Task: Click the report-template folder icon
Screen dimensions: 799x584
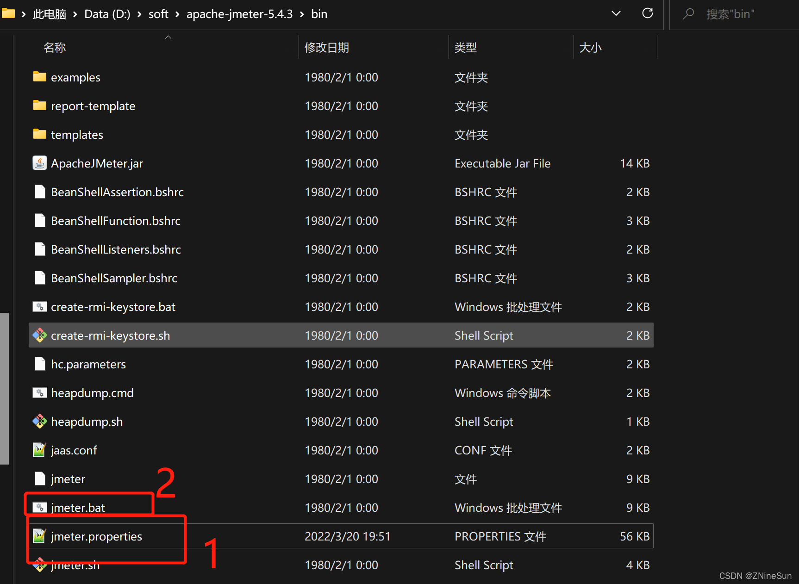Action: point(40,106)
